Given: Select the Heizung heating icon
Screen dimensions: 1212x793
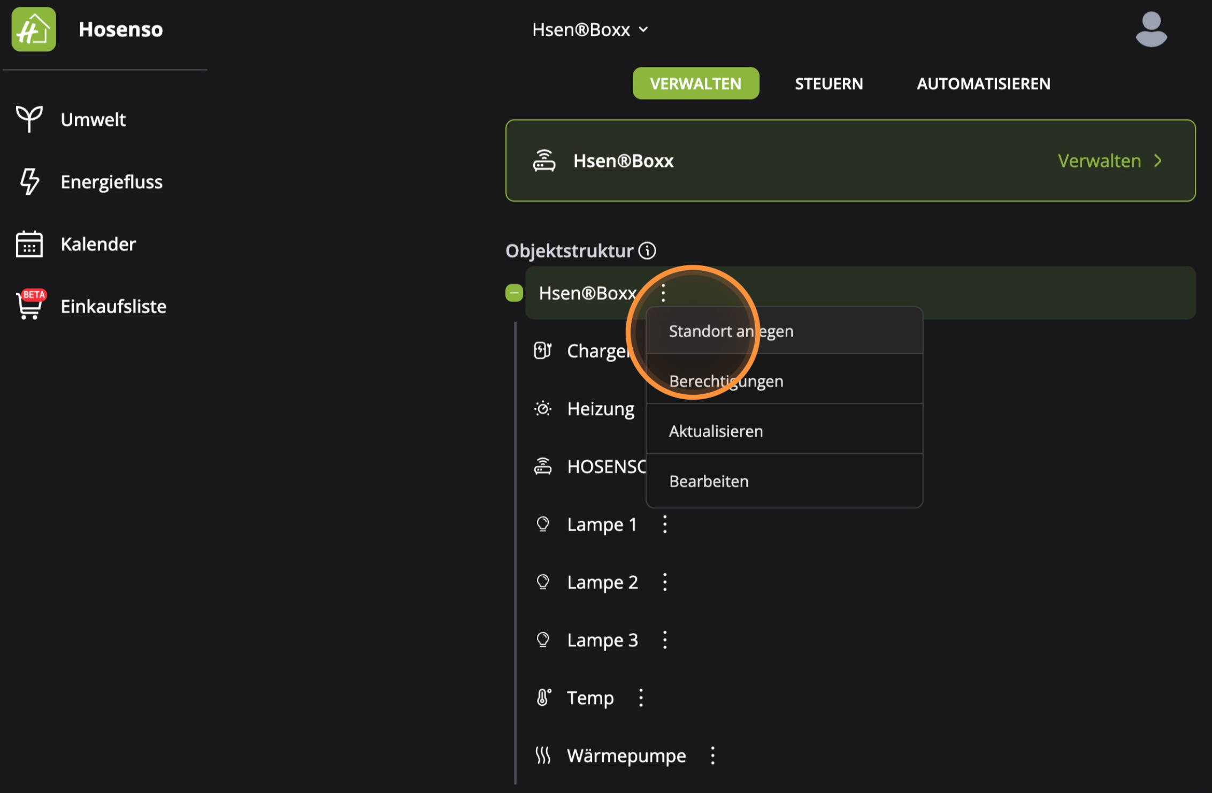Looking at the screenshot, I should click(x=543, y=408).
